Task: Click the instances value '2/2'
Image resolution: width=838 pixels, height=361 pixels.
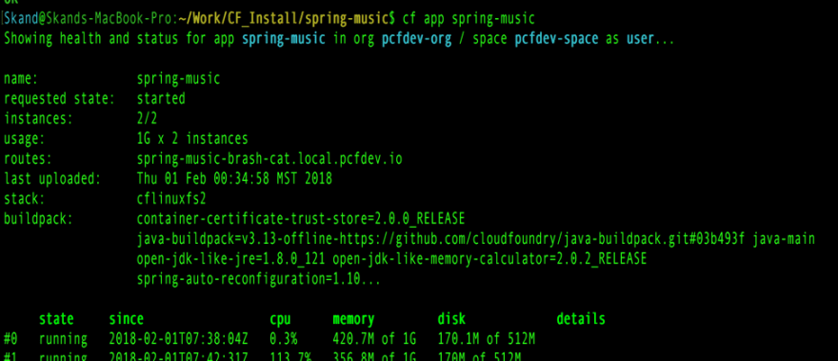Action: pyautogui.click(x=147, y=119)
